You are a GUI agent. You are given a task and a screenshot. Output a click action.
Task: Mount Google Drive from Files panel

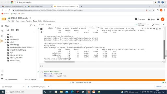pyautogui.click(x=17, y=30)
